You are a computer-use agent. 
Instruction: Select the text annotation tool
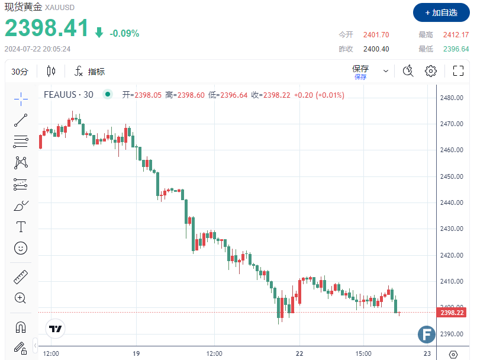click(21, 226)
